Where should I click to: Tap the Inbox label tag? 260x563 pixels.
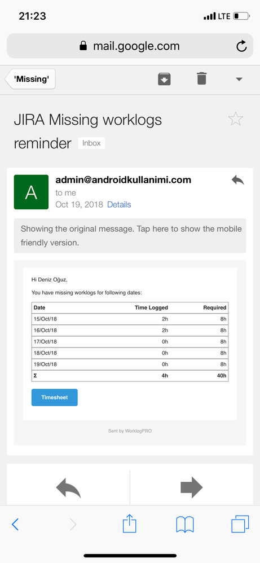91,143
